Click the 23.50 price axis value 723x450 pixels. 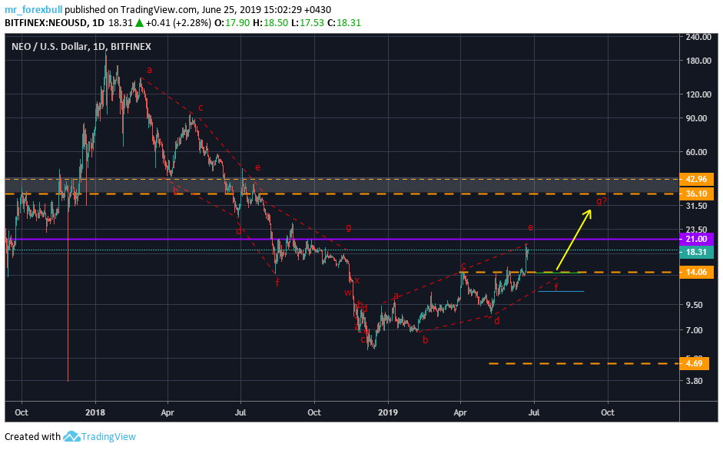click(696, 230)
